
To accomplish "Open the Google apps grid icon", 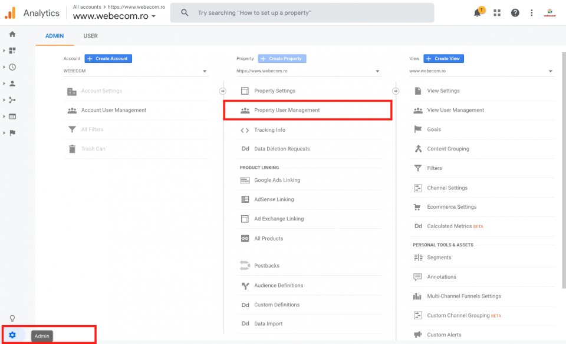I will pos(498,12).
